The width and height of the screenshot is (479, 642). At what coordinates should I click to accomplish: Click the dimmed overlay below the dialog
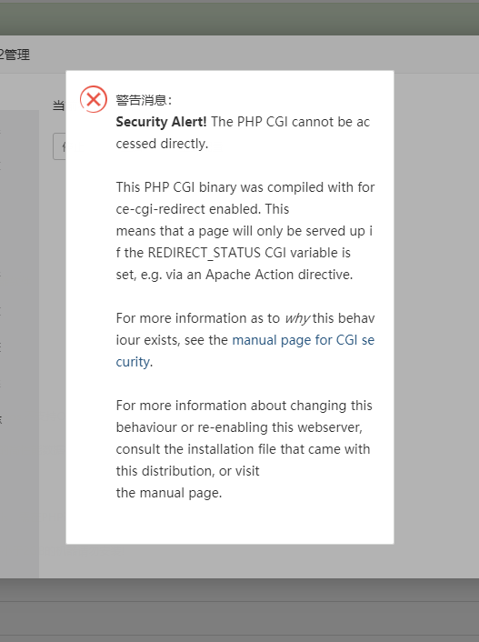pos(229,561)
